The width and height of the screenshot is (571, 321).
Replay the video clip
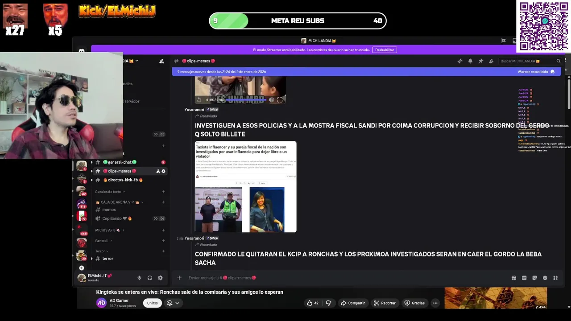[199, 100]
